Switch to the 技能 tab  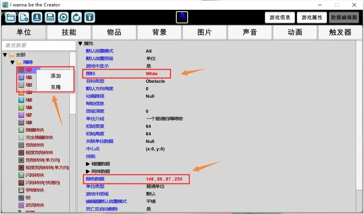[69, 32]
